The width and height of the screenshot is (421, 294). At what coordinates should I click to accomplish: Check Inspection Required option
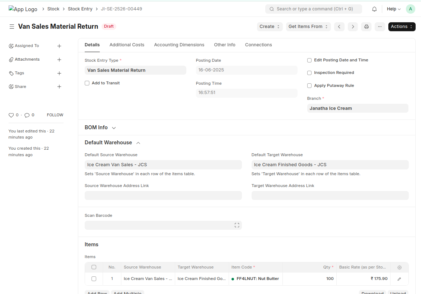tap(309, 73)
